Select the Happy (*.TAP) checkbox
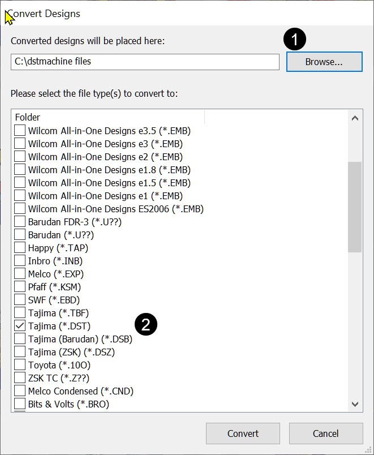 point(20,248)
